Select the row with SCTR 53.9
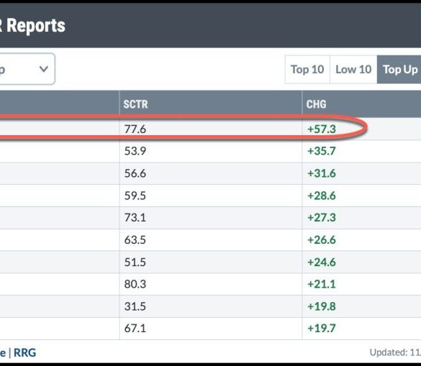 (x=210, y=151)
